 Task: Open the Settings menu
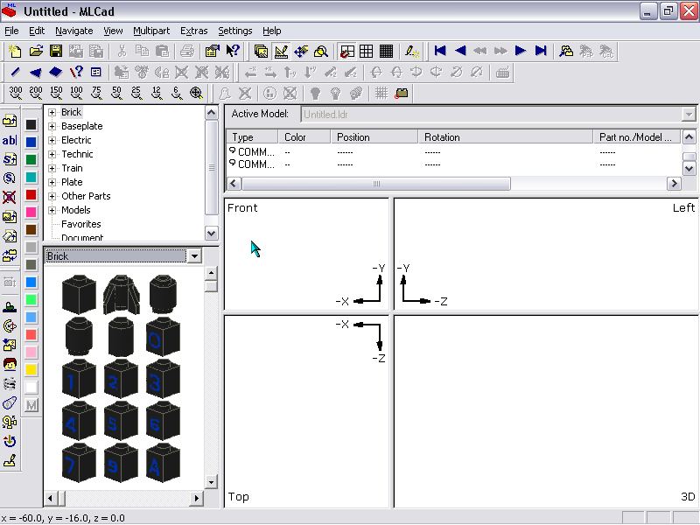(x=234, y=31)
